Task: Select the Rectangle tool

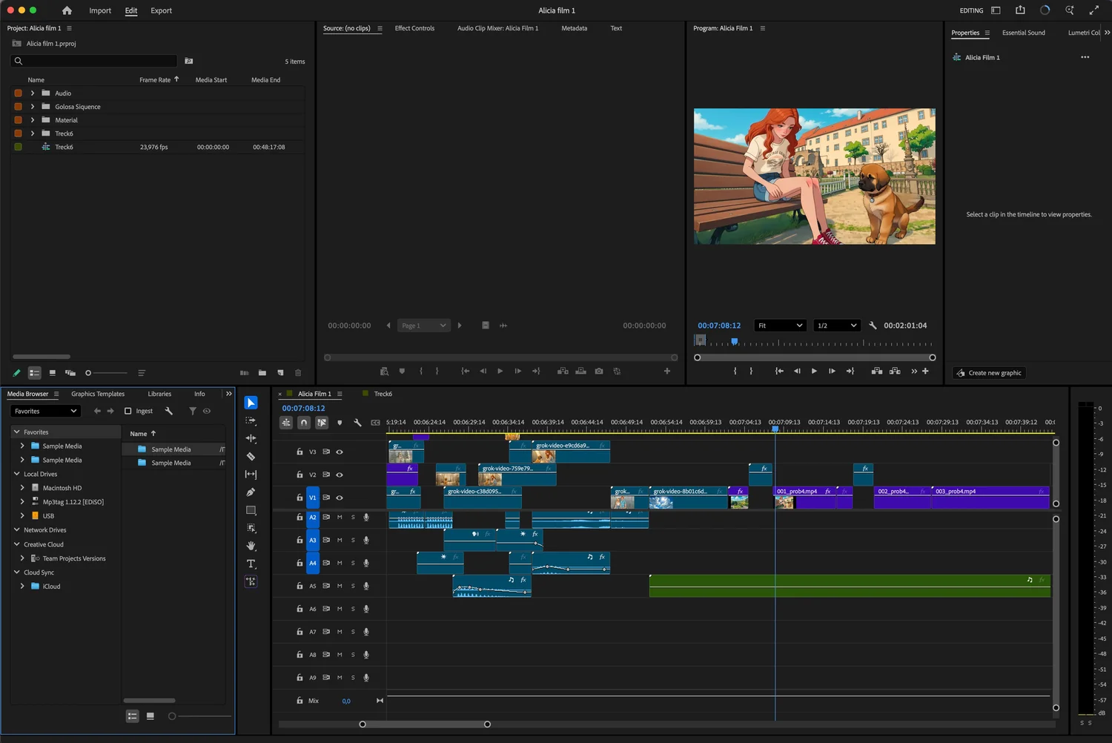Action: pyautogui.click(x=251, y=510)
